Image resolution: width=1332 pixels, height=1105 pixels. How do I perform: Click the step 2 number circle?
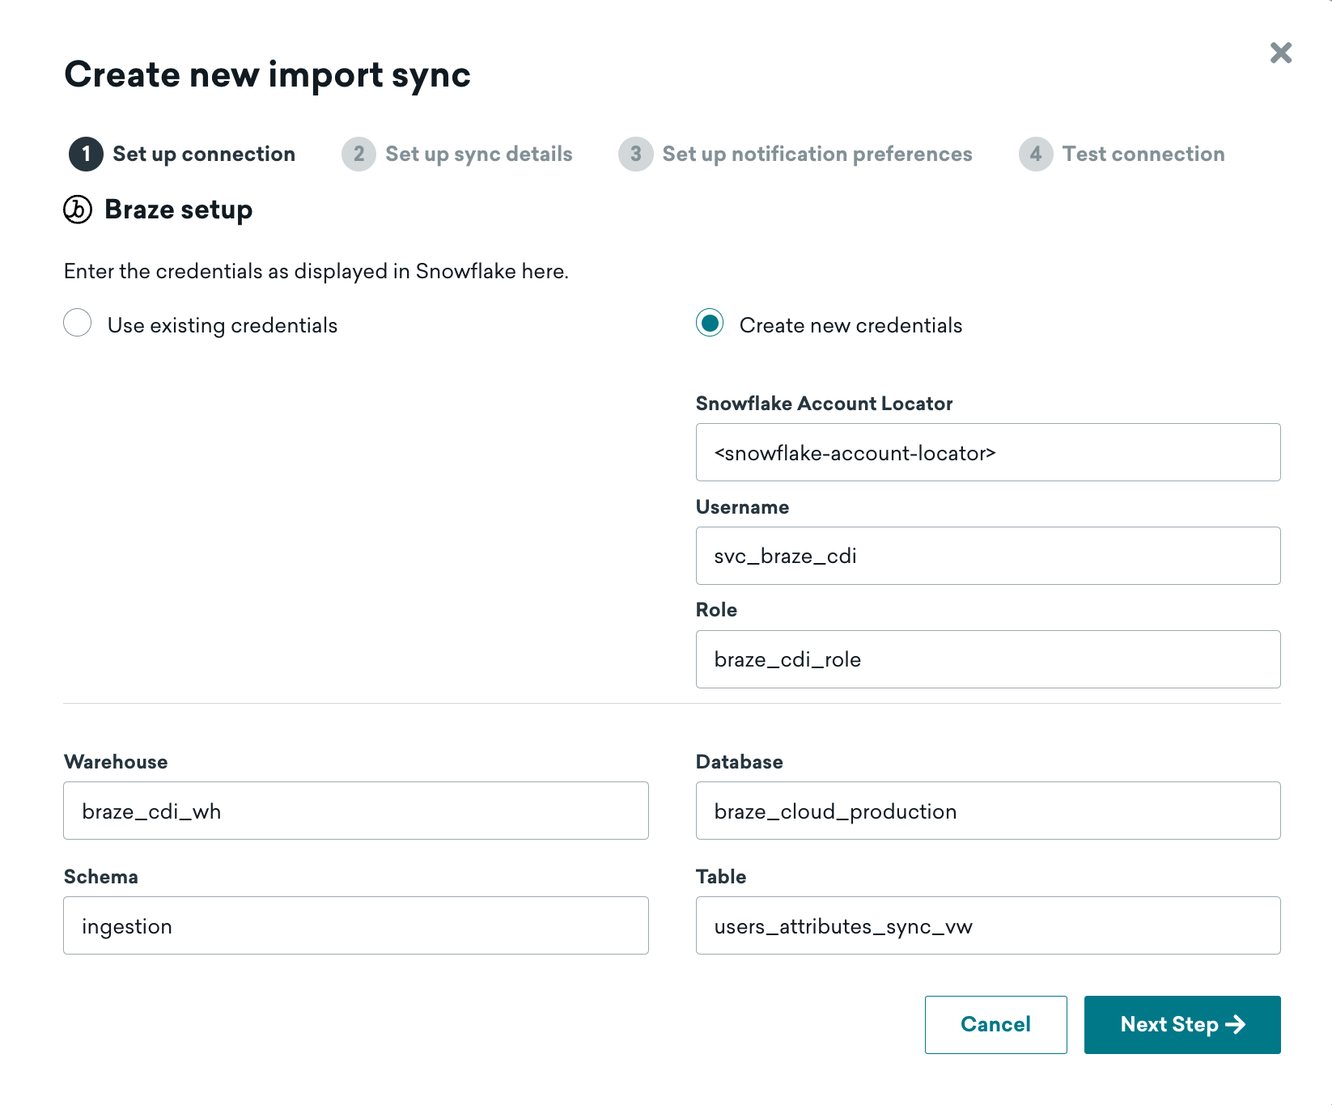click(358, 155)
